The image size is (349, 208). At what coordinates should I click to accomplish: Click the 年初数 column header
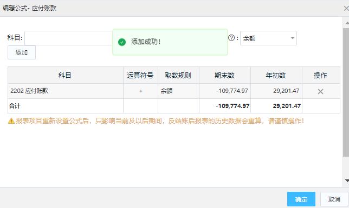coord(276,76)
